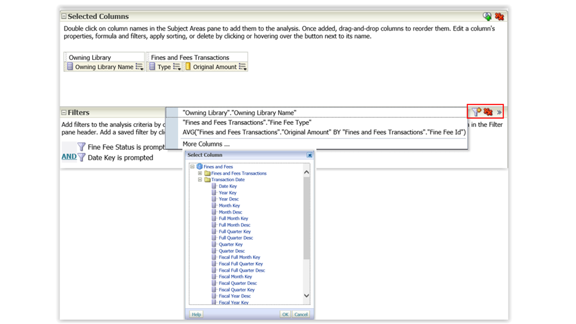Select Month Key column in tree
The width and height of the screenshot is (576, 324).
click(x=229, y=206)
